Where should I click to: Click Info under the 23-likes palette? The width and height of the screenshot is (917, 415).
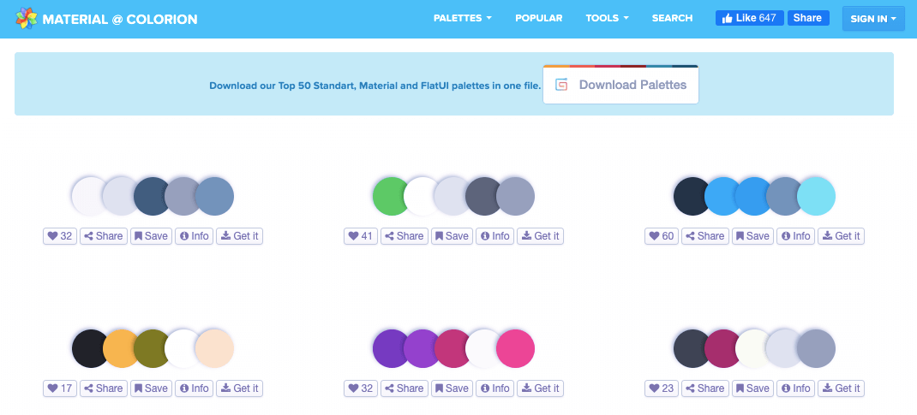point(795,388)
